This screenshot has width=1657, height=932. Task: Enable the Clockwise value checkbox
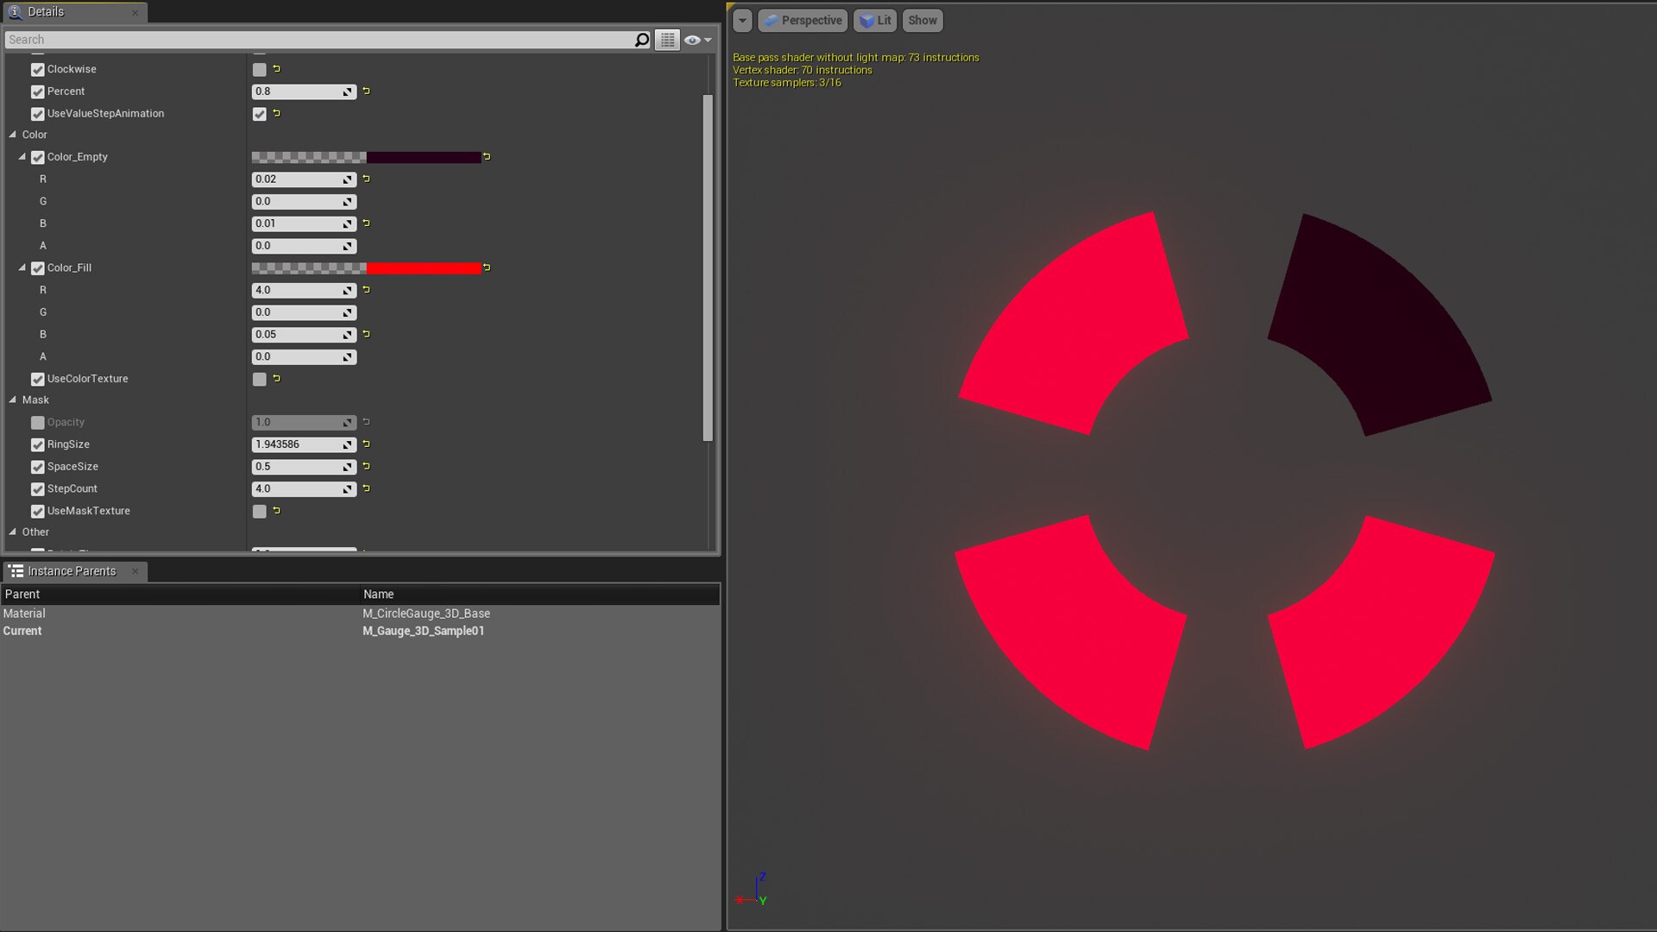[x=259, y=69]
